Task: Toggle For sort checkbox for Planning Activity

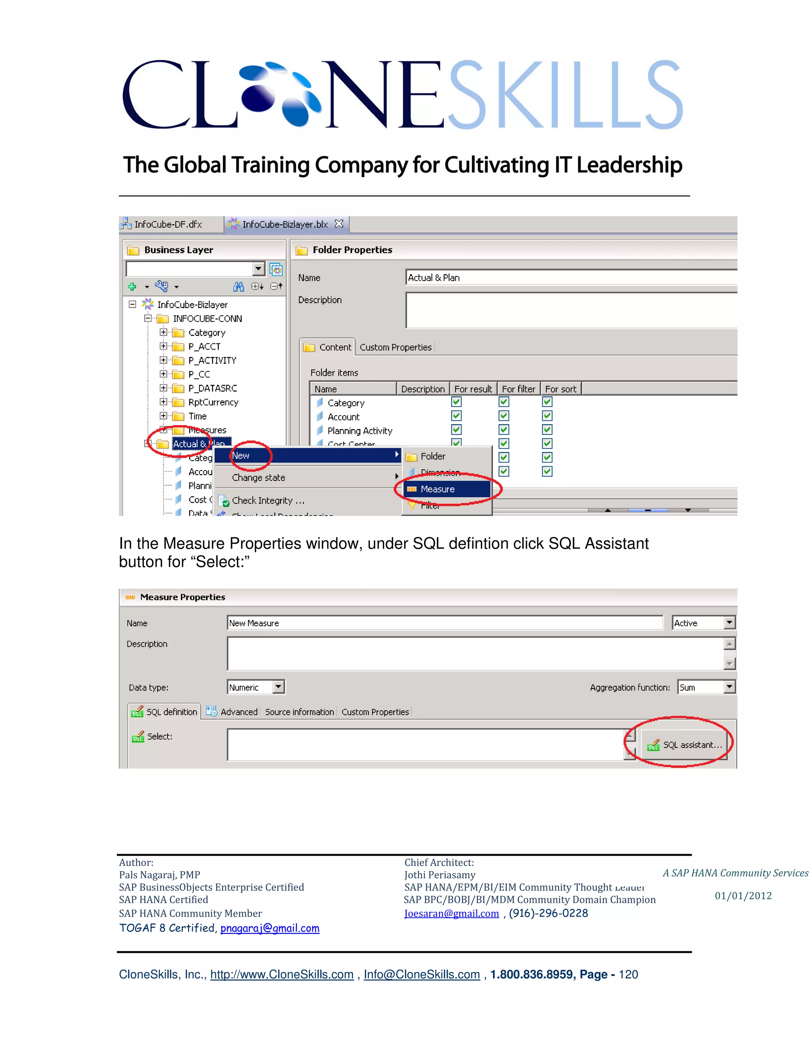Action: [547, 429]
